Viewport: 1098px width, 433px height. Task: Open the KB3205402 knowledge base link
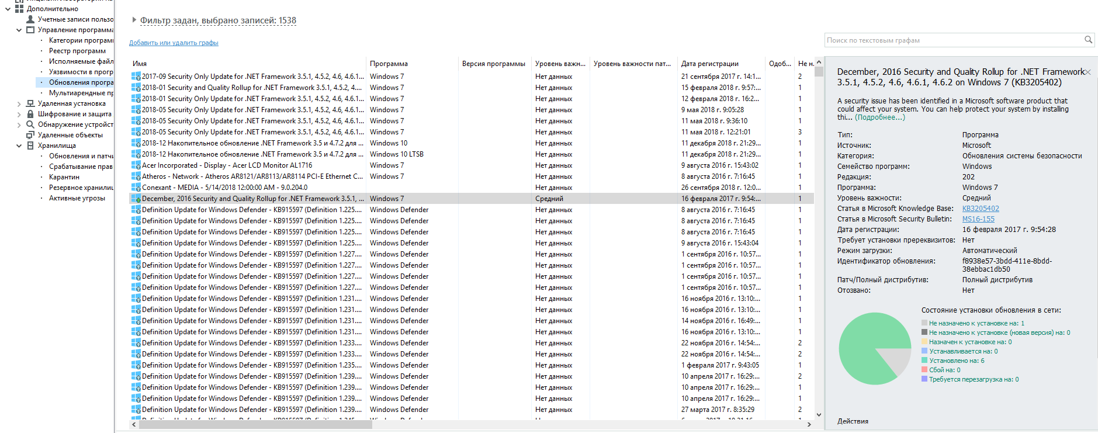tap(981, 209)
